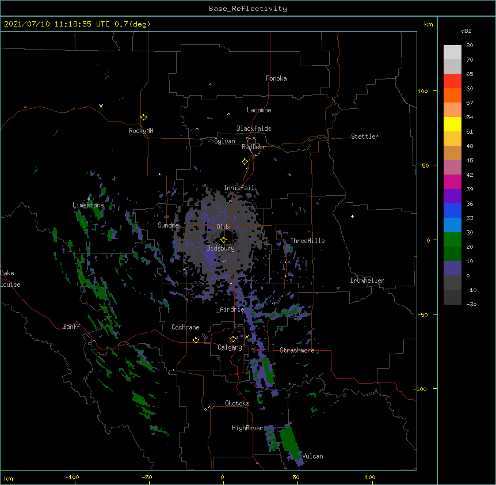Click the ThreeHills label

tap(307, 241)
